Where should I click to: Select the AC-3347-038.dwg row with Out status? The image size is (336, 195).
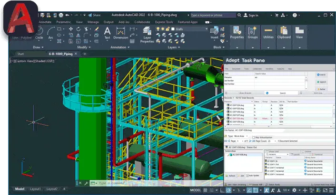pyautogui.click(x=279, y=119)
